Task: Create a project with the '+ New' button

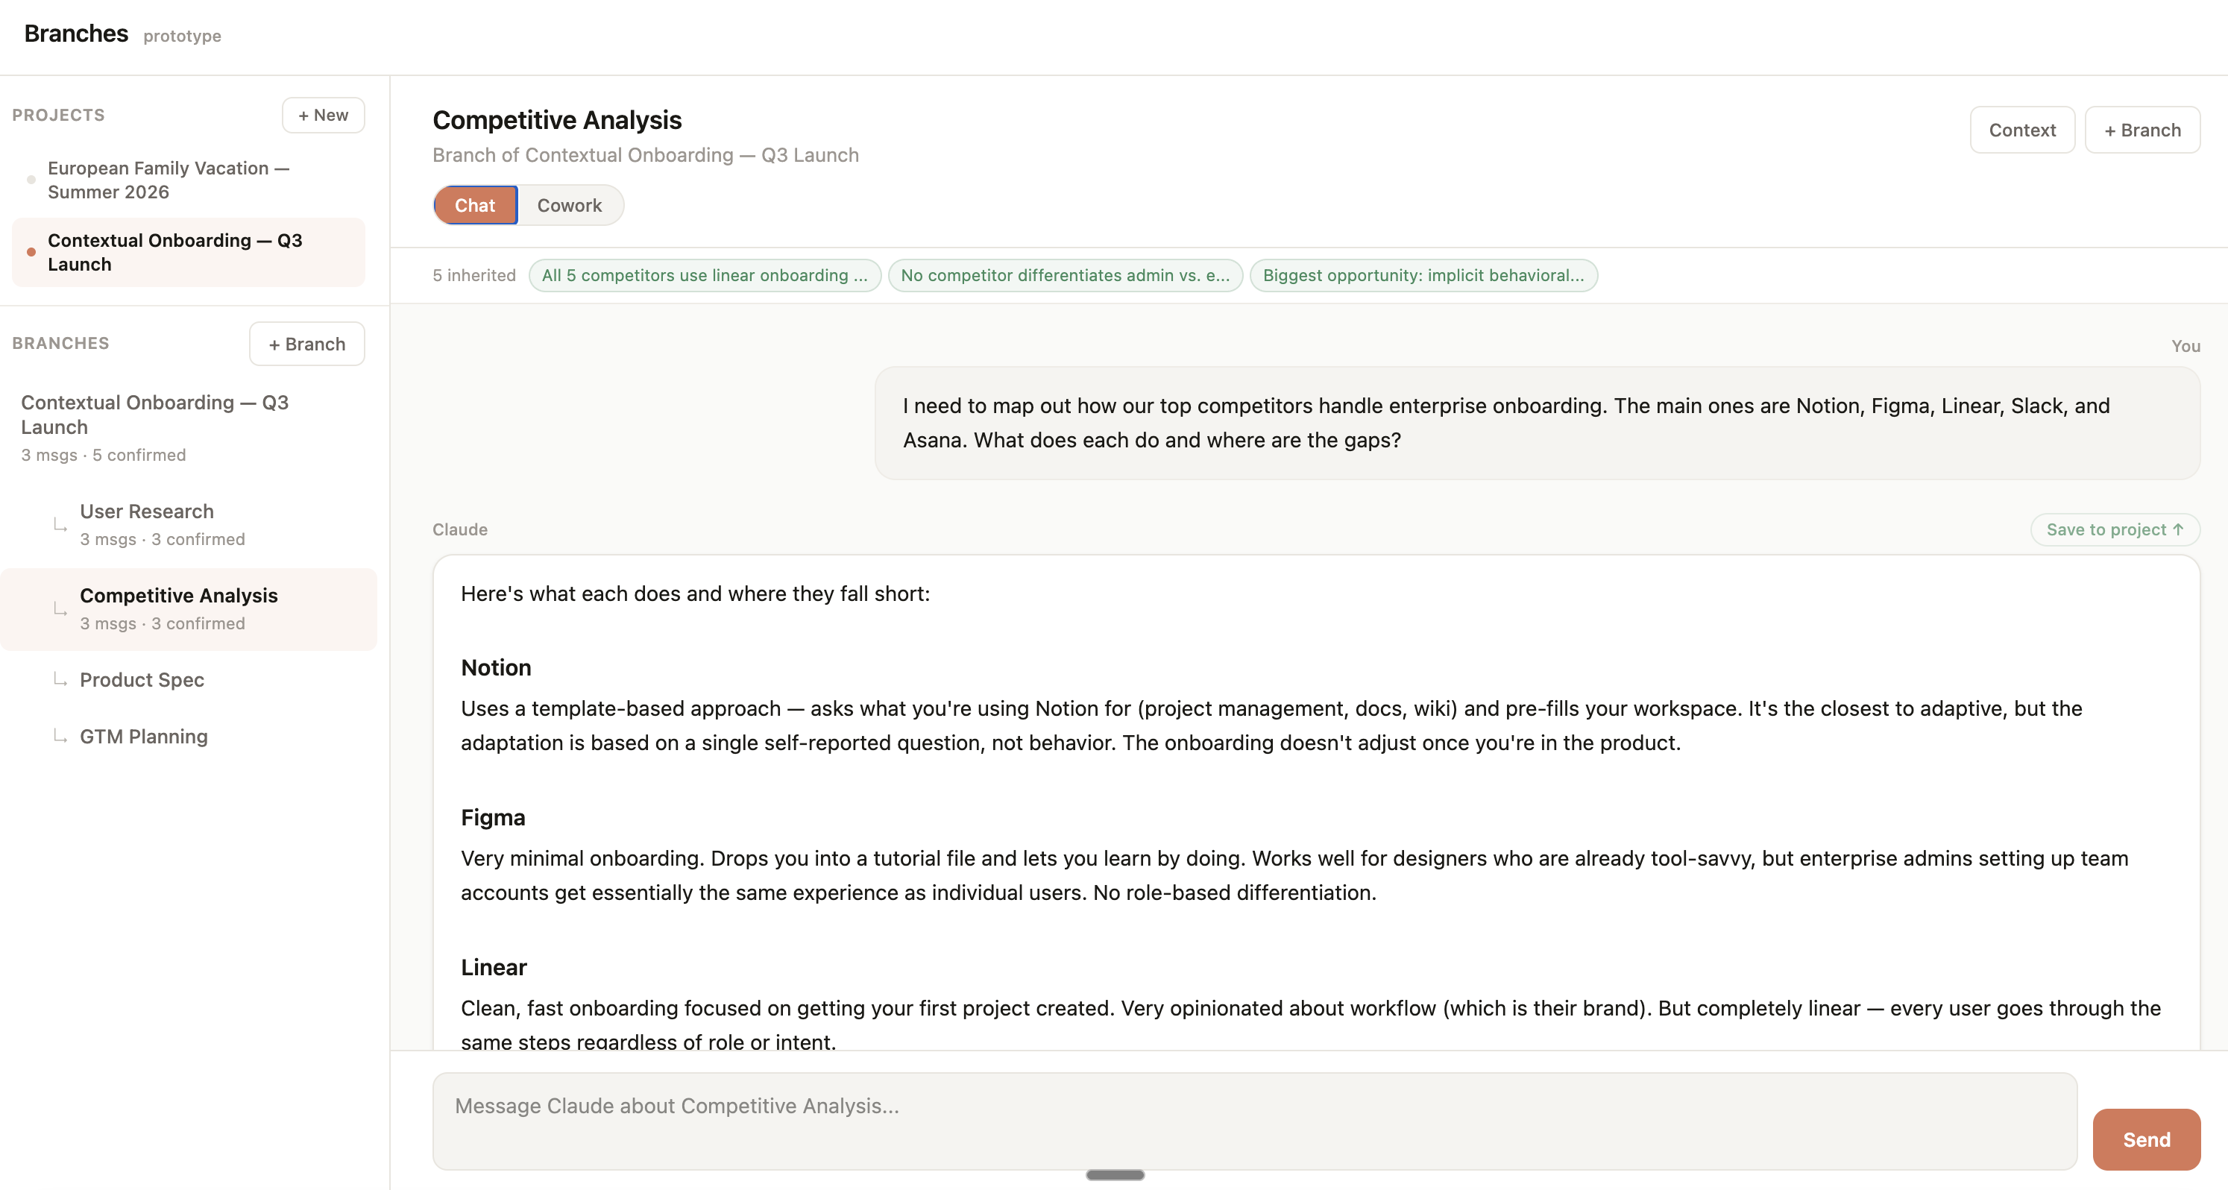Action: (324, 114)
